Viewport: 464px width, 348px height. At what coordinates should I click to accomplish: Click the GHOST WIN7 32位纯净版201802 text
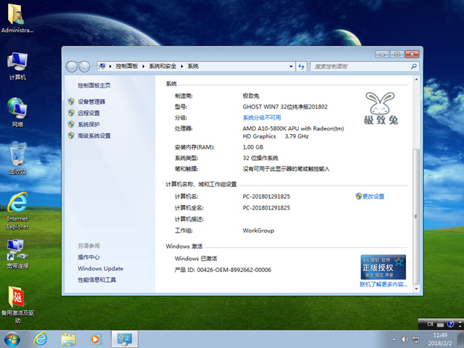[x=285, y=107]
